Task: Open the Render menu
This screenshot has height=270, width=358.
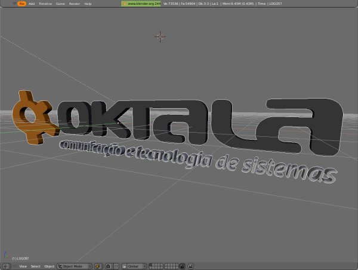Action: tap(74, 4)
